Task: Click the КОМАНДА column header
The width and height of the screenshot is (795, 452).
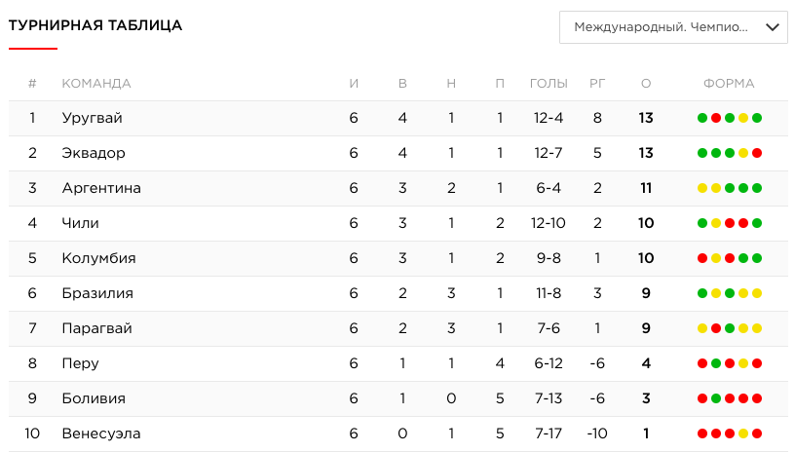Action: [96, 84]
